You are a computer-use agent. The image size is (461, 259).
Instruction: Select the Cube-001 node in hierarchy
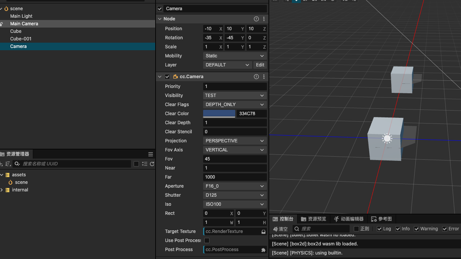coord(21,39)
